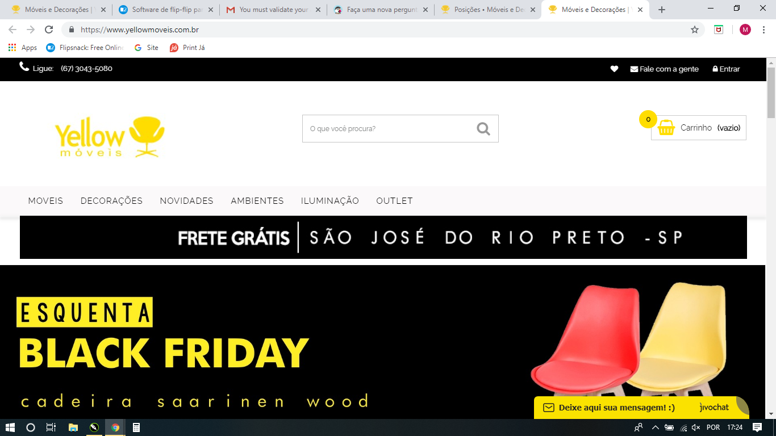The image size is (776, 436).
Task: Open the Print Já bookmark
Action: point(187,48)
